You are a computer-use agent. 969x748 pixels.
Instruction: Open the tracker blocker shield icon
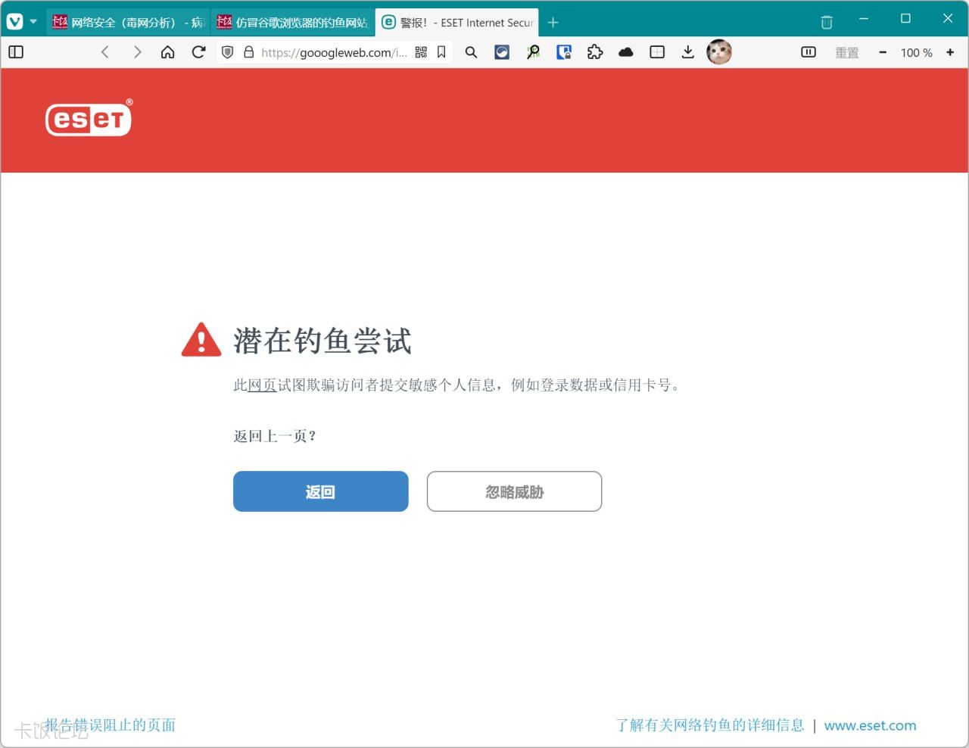tap(227, 52)
